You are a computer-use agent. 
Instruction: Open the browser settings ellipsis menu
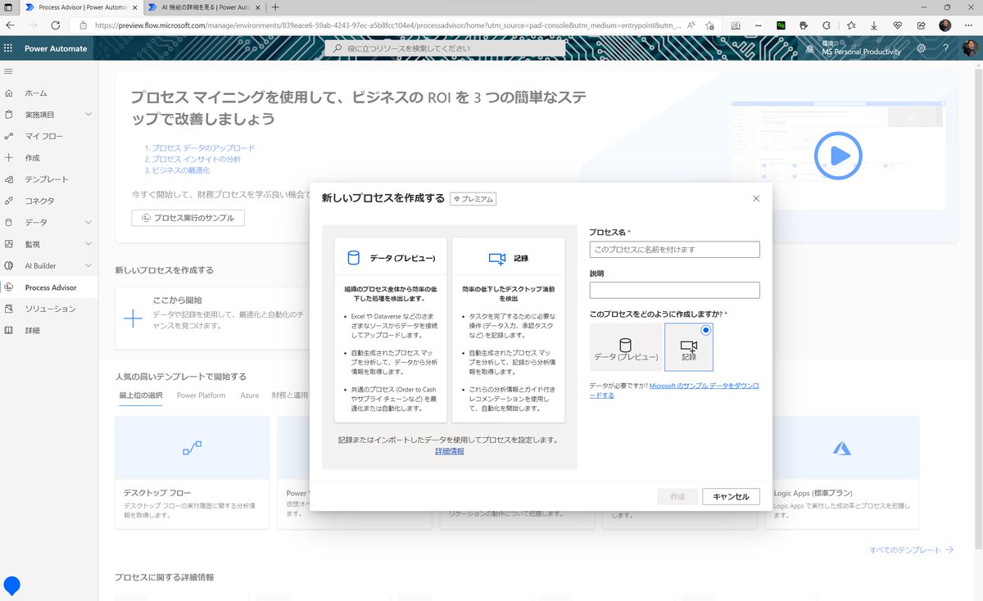pos(969,25)
